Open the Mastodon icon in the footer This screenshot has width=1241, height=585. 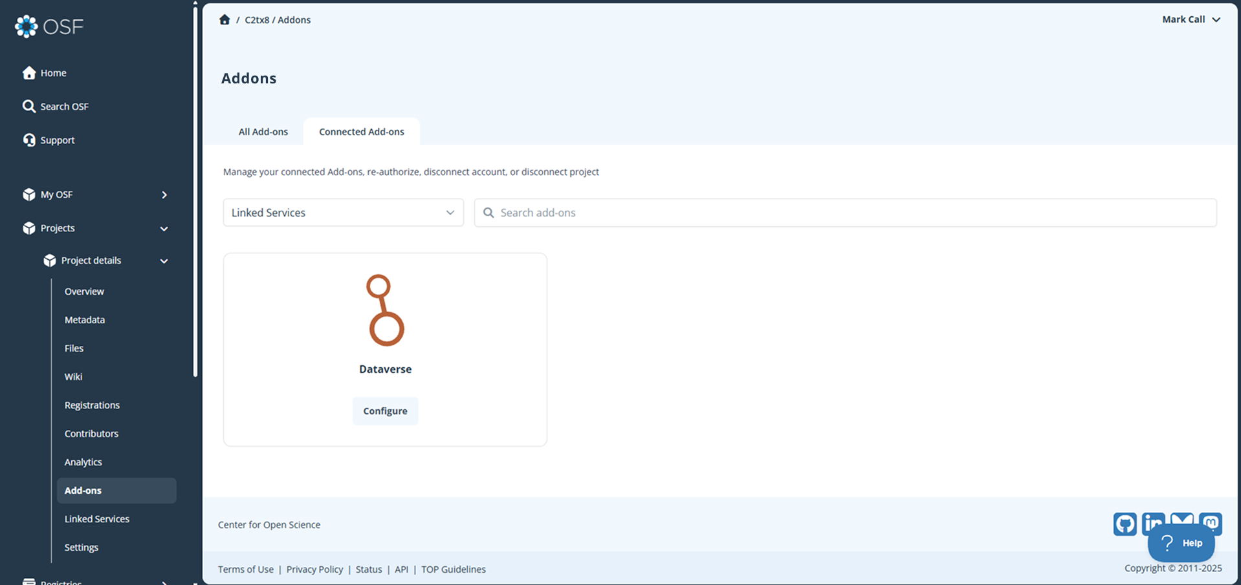coord(1211,521)
